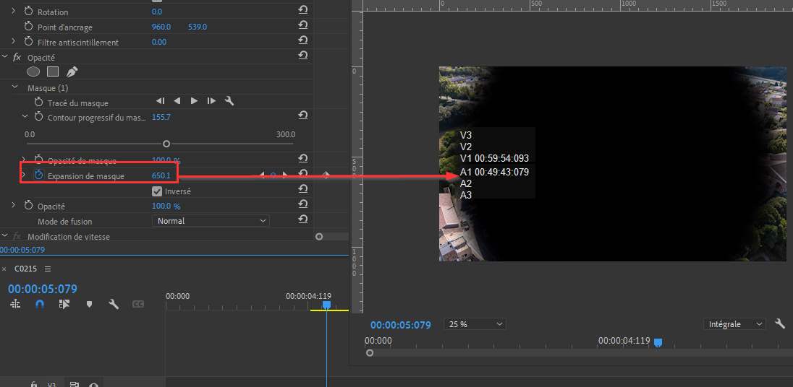Toggle insert sequences as nests button
793x387 pixels.
(x=16, y=304)
